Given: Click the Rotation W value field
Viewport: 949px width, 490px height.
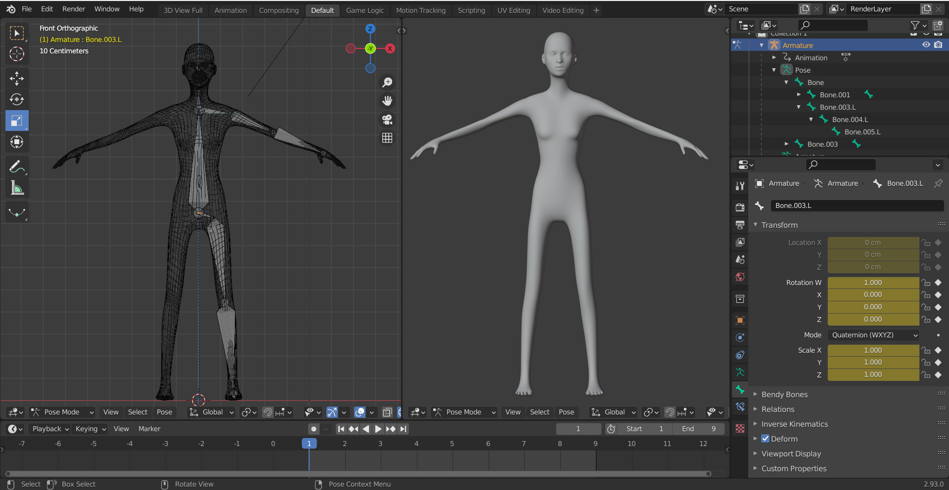Looking at the screenshot, I should coord(873,283).
